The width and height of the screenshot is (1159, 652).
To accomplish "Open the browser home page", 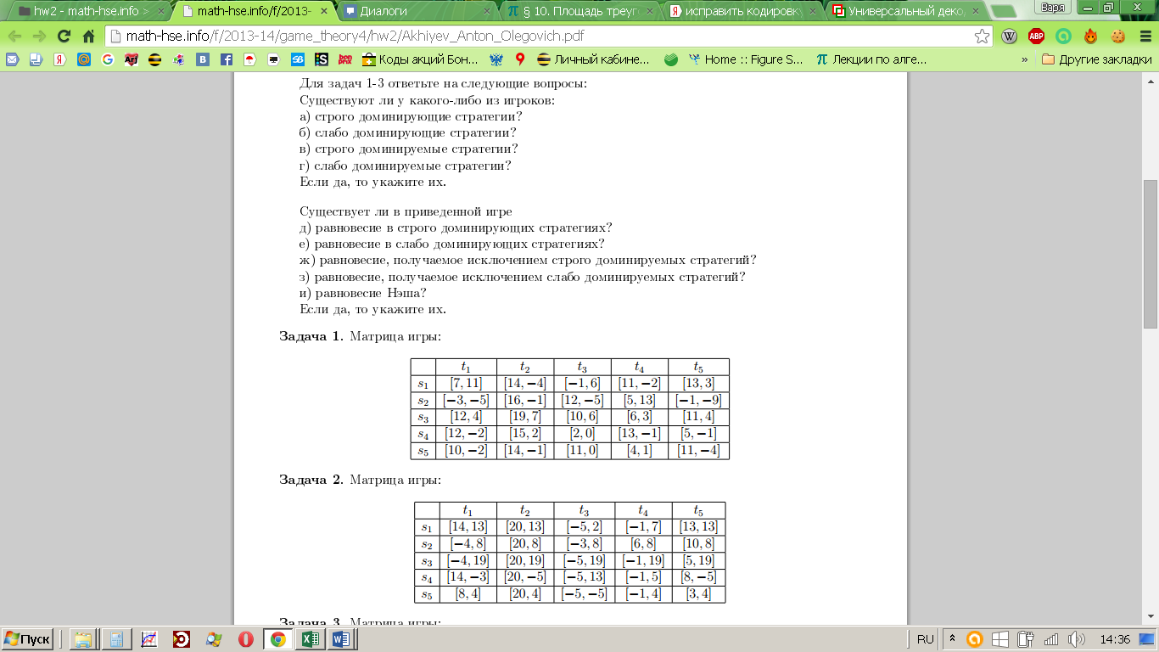I will (88, 37).
